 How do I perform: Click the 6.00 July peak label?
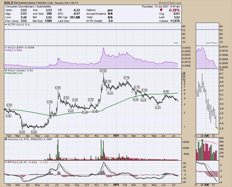click(58, 88)
